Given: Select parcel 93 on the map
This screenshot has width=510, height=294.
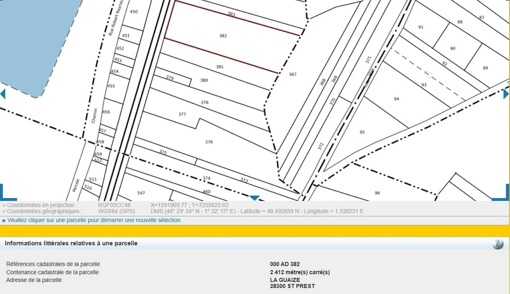Looking at the screenshot, I should 424,85.
